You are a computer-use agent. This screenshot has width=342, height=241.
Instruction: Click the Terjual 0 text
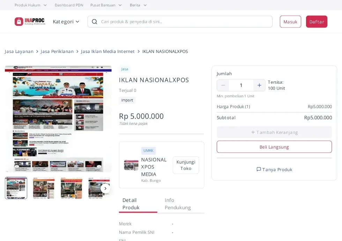(x=128, y=90)
